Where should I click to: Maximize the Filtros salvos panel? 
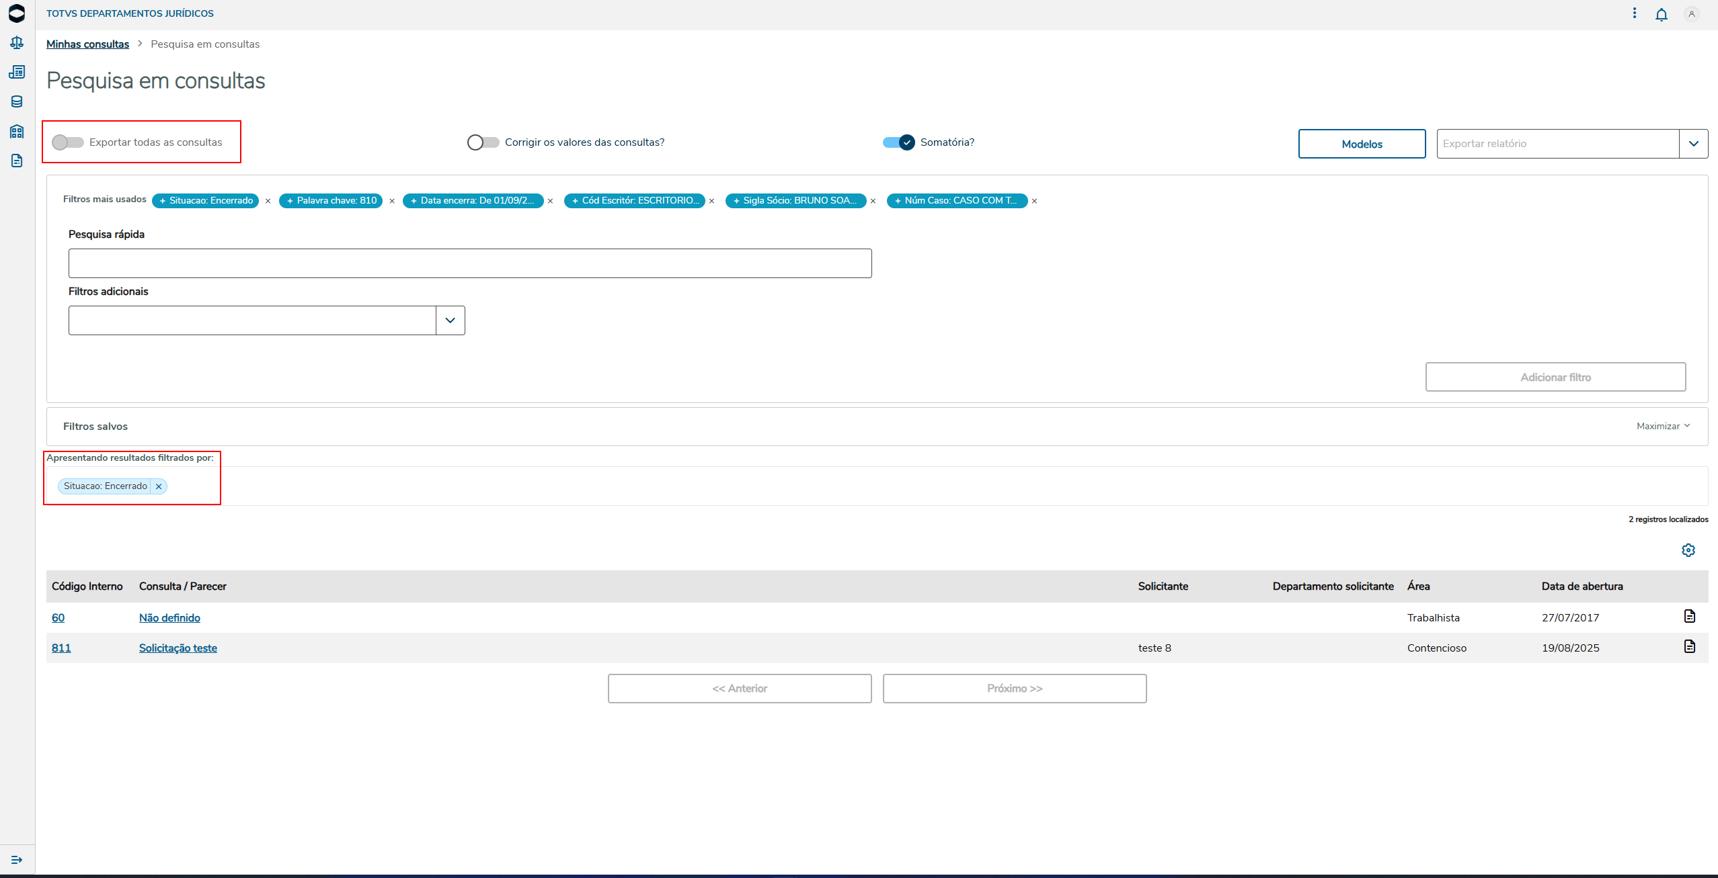pyautogui.click(x=1662, y=426)
